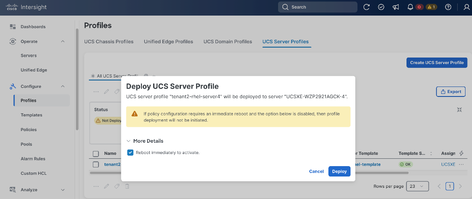Screen dimensions: 472x199
Task: Click the bottom toolbar tag icon
Action: click(117, 186)
